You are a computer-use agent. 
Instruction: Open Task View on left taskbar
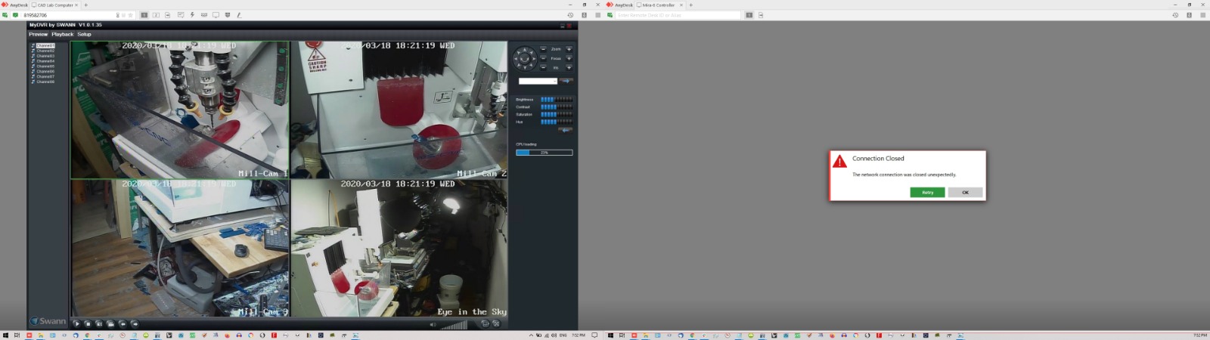click(17, 335)
